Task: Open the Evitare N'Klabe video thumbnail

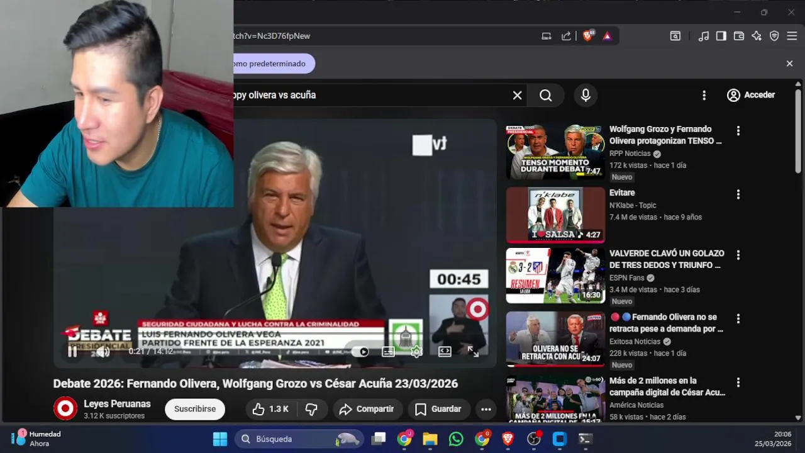Action: pos(555,215)
